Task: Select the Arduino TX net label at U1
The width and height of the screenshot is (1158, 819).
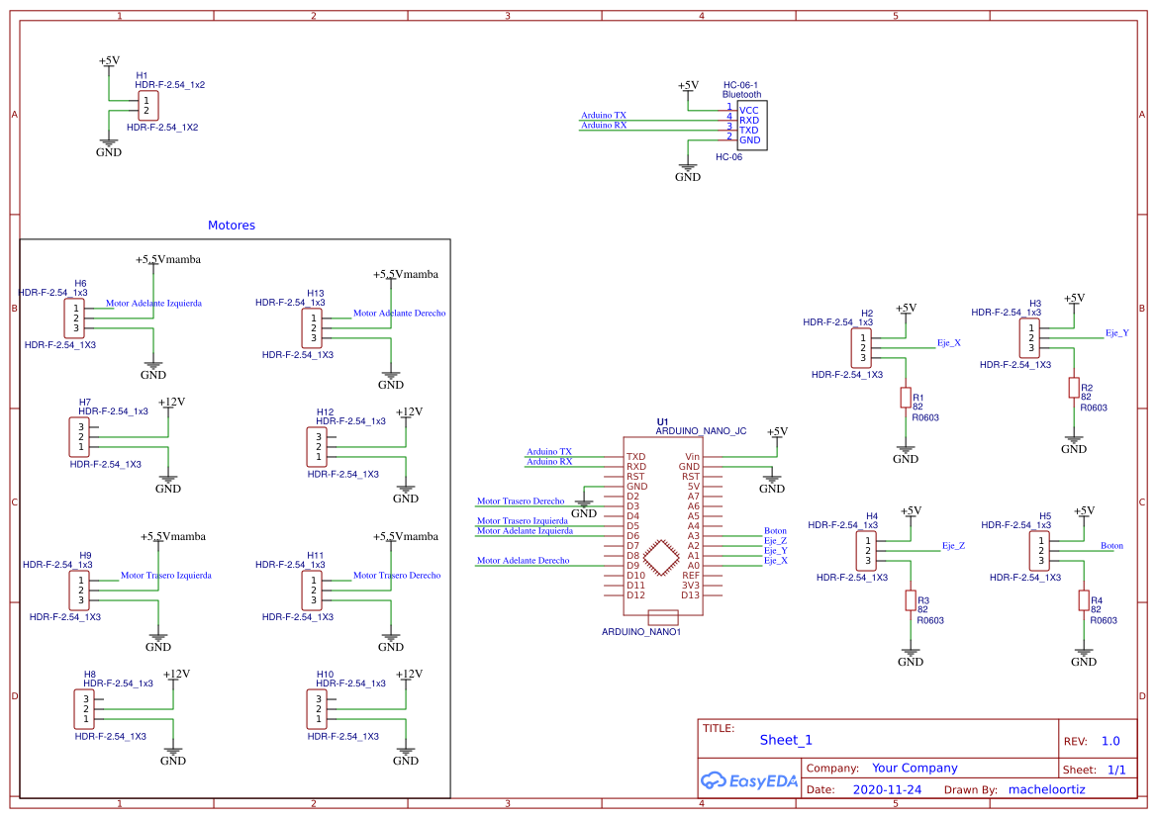Action: 550,451
